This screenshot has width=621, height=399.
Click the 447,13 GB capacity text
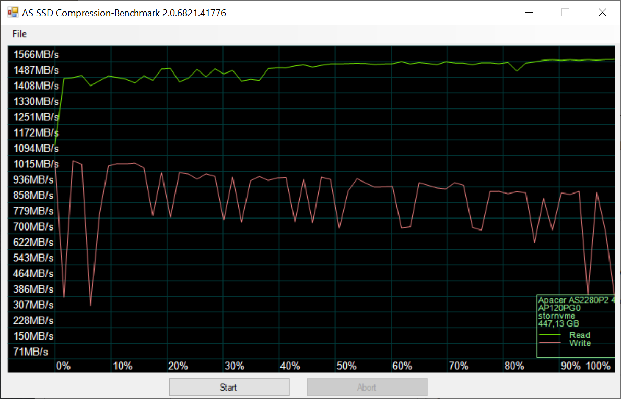(558, 323)
